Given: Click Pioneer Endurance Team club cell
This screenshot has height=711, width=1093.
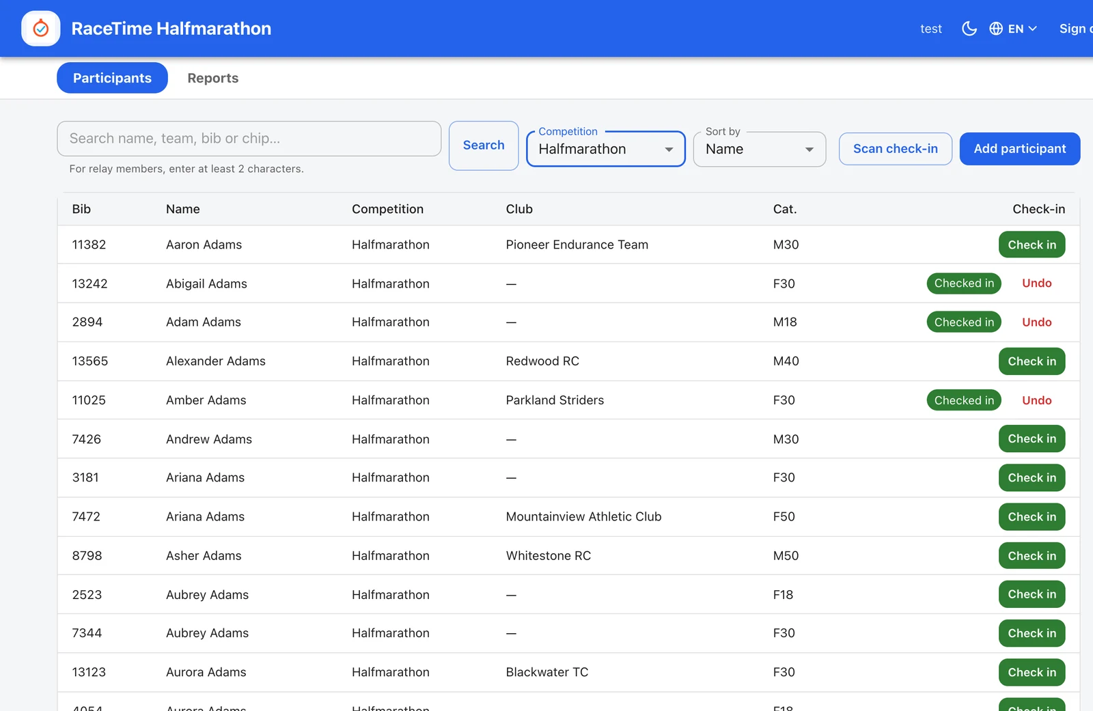Looking at the screenshot, I should click(x=577, y=245).
